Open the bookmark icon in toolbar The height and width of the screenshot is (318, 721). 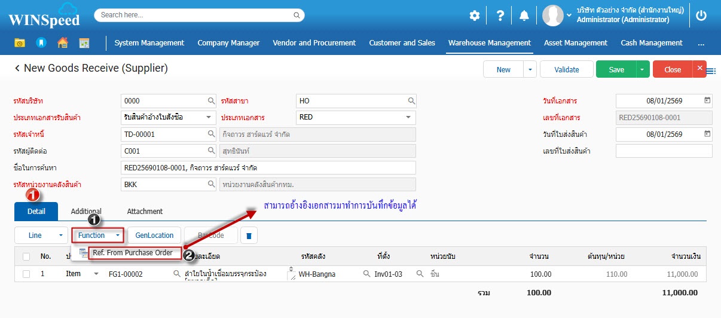coord(41,43)
